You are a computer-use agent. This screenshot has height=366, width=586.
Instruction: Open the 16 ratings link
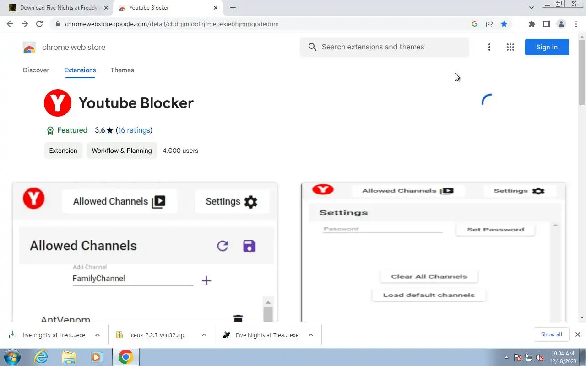pos(134,130)
